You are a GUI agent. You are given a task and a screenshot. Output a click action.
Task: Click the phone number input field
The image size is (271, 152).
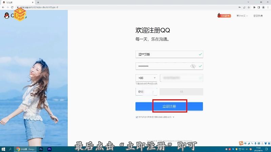[182, 78]
